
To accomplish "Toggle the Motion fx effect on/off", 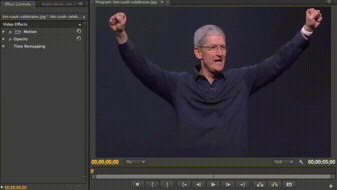I will [x=10, y=32].
